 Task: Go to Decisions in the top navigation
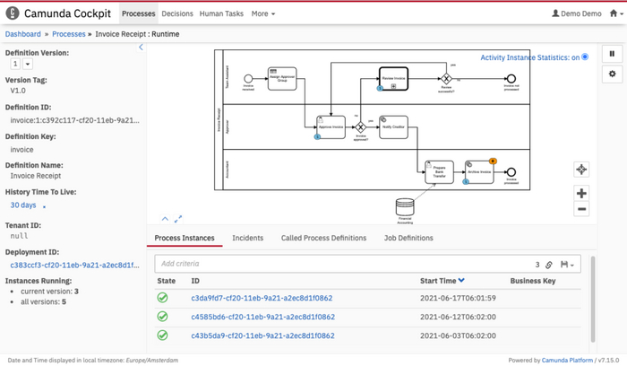tap(177, 14)
